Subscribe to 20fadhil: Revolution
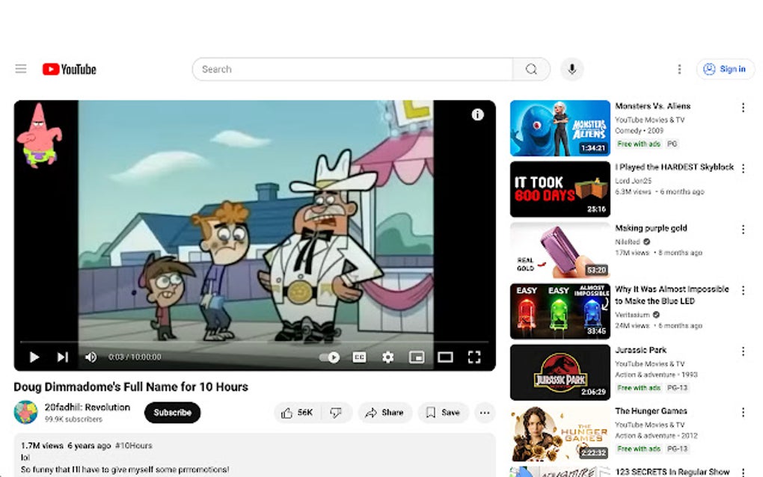 coord(172,413)
